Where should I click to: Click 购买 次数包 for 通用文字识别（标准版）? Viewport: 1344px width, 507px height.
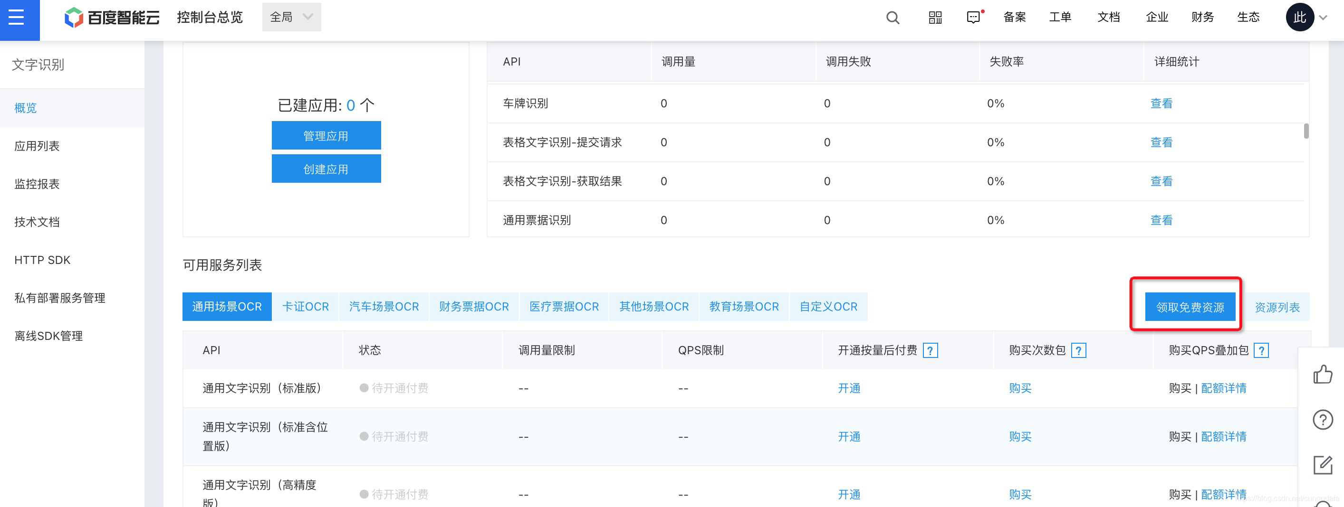tap(1020, 388)
